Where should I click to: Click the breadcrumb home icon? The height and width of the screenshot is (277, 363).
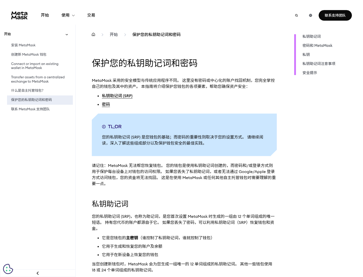94,34
